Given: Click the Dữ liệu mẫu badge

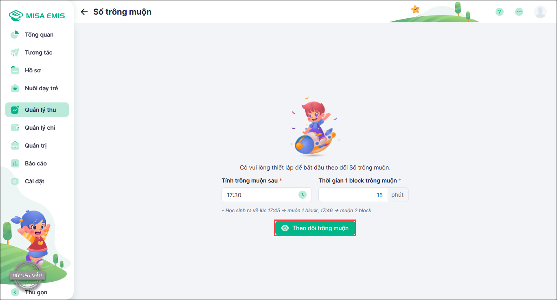Looking at the screenshot, I should point(28,275).
